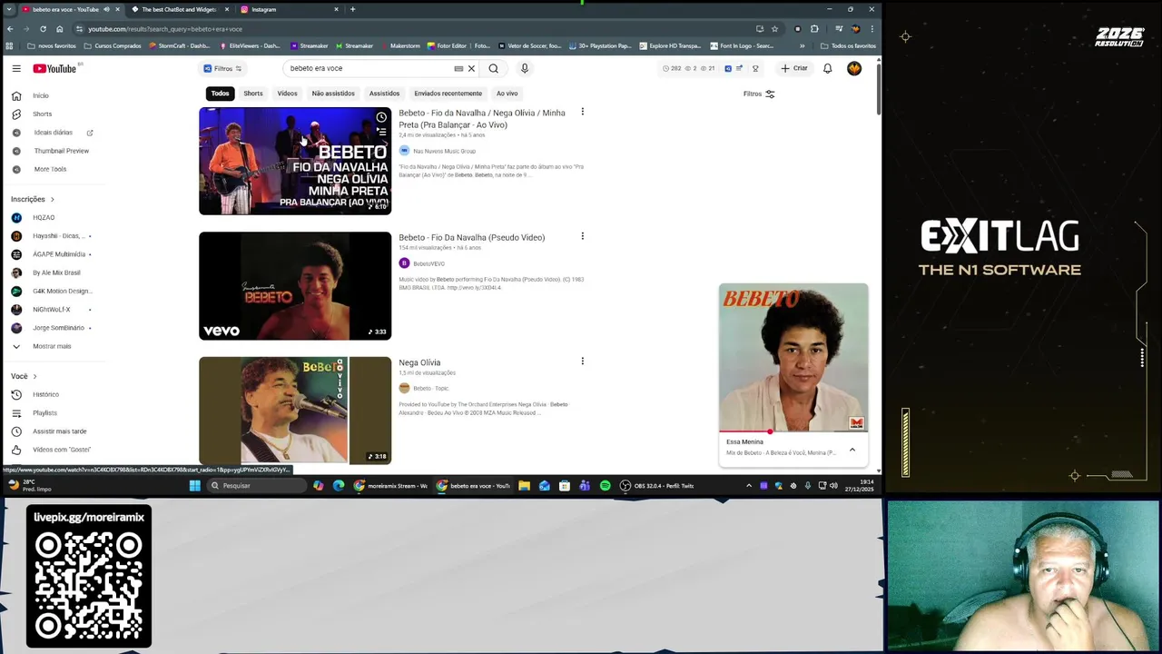Image resolution: width=1162 pixels, height=654 pixels.
Task: Open Thumbnail Preview sidebar item
Action: [x=62, y=151]
